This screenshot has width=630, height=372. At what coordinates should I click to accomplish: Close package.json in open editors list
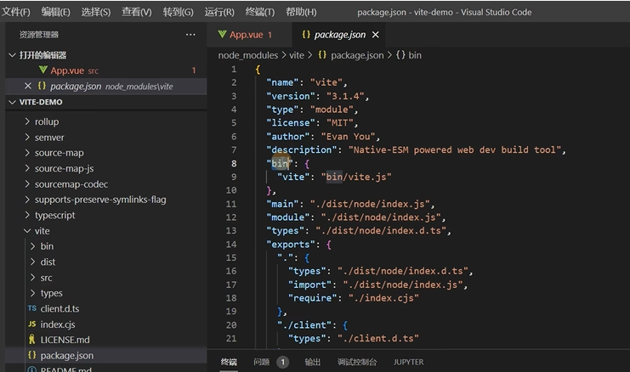[28, 86]
